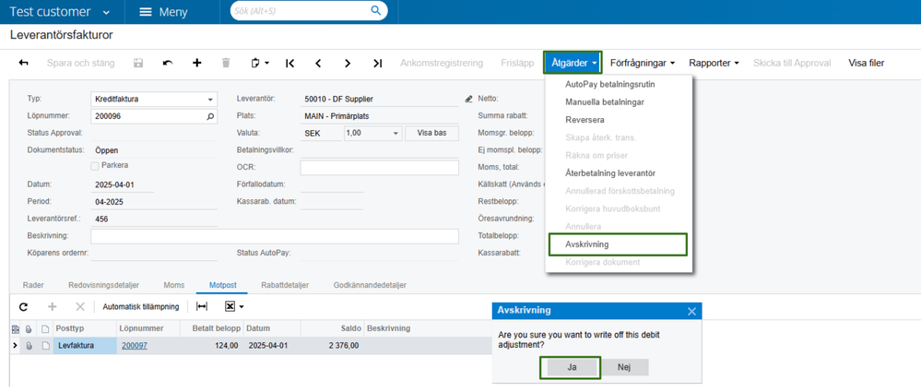Go to previous record arrow
921x392 pixels.
coord(318,63)
